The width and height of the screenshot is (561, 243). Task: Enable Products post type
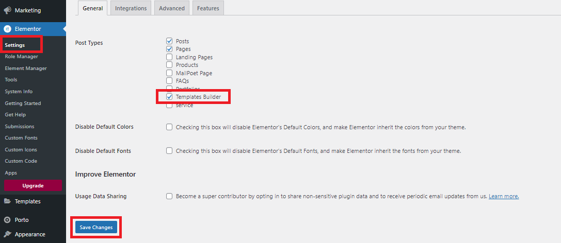coord(169,65)
